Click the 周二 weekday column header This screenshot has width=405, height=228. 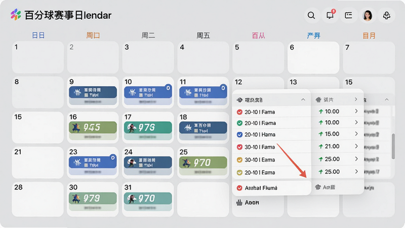pyautogui.click(x=148, y=35)
